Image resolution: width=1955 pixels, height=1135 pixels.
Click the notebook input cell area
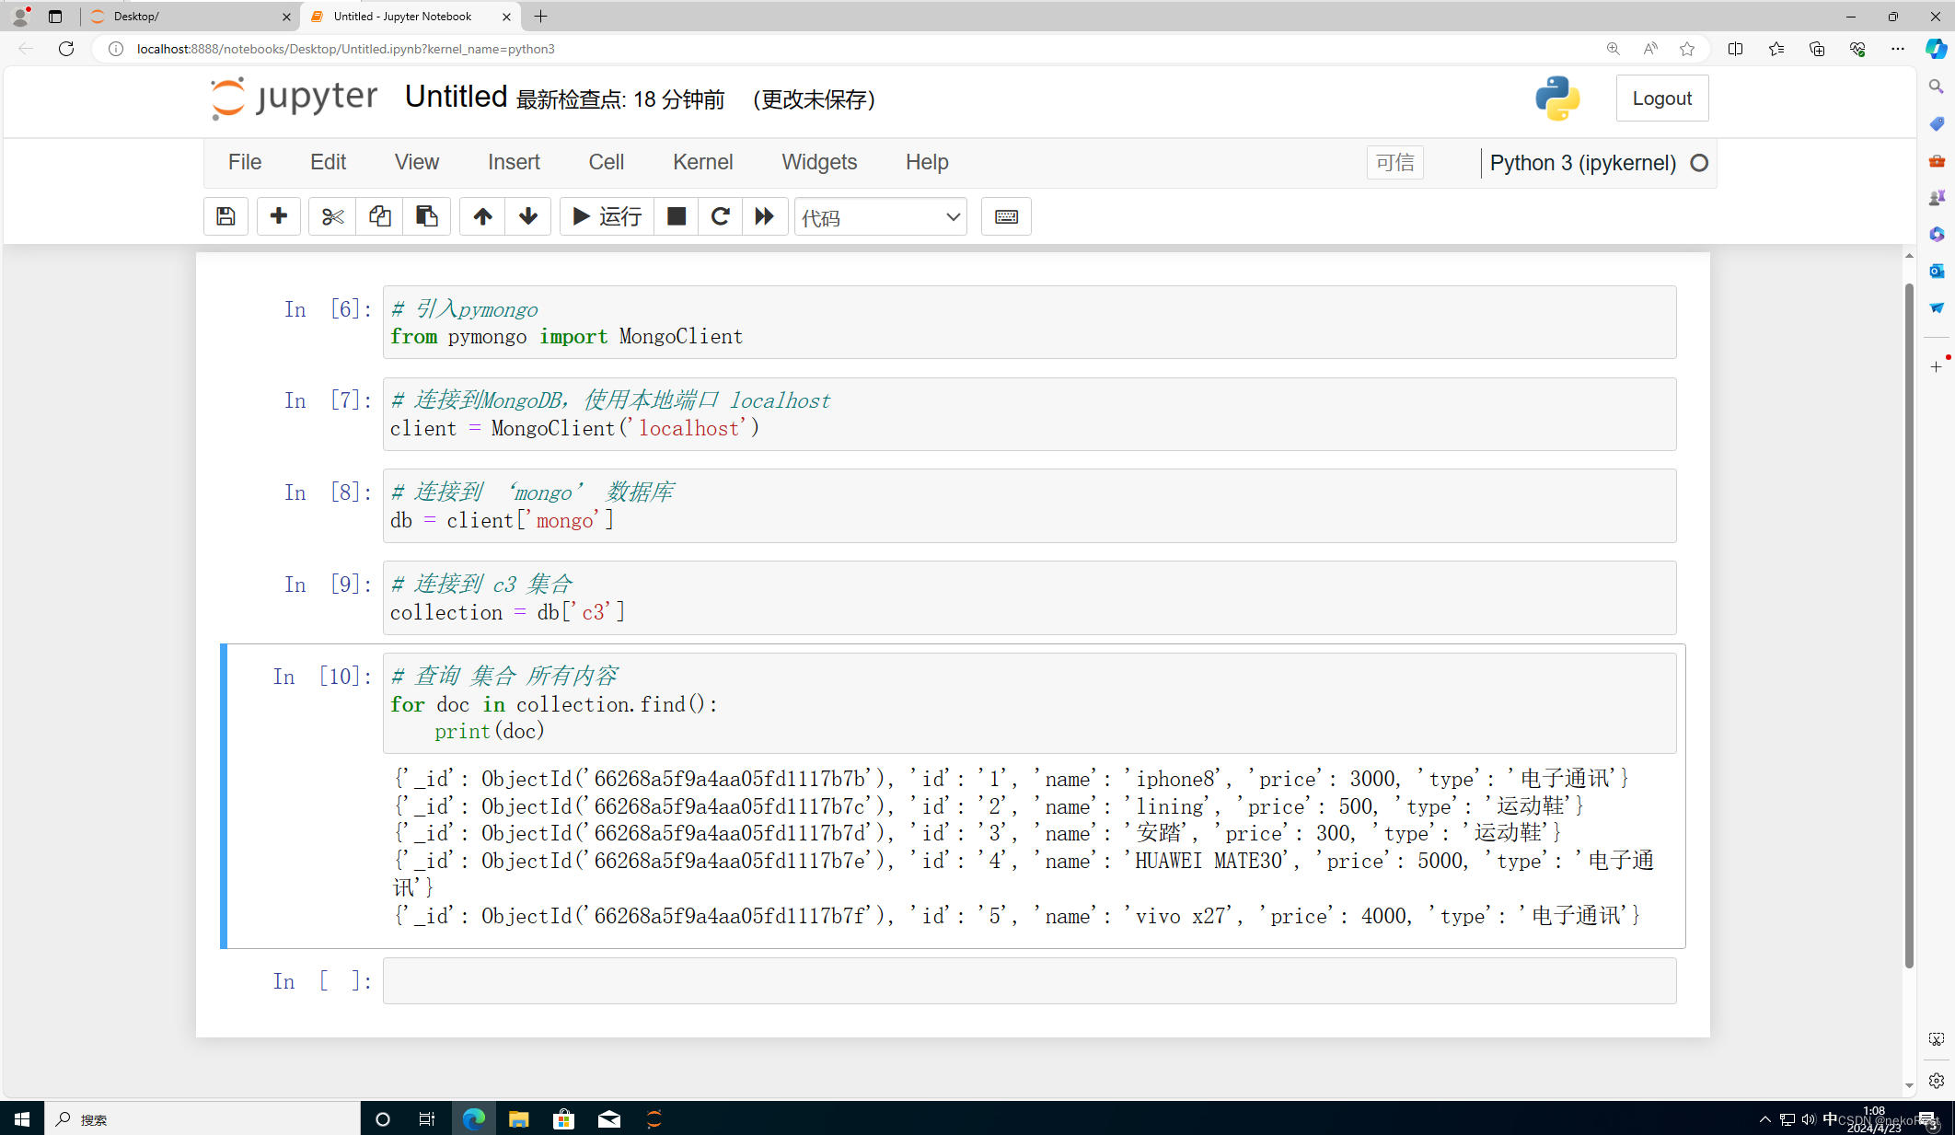pos(1030,979)
